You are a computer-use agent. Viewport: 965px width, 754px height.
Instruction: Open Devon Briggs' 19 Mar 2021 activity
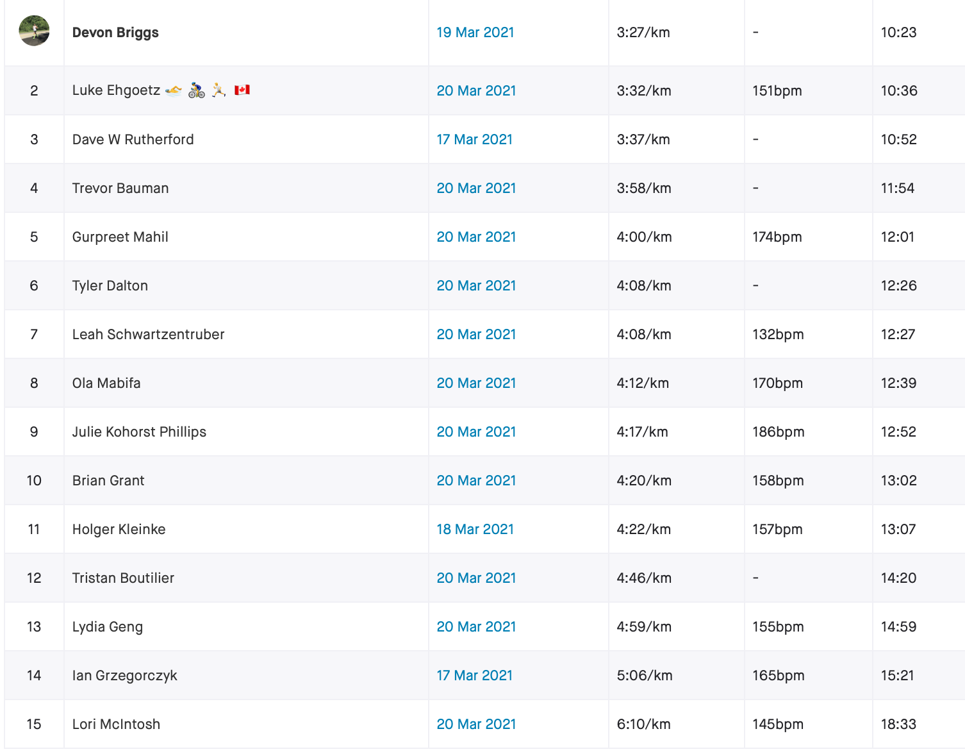[475, 33]
